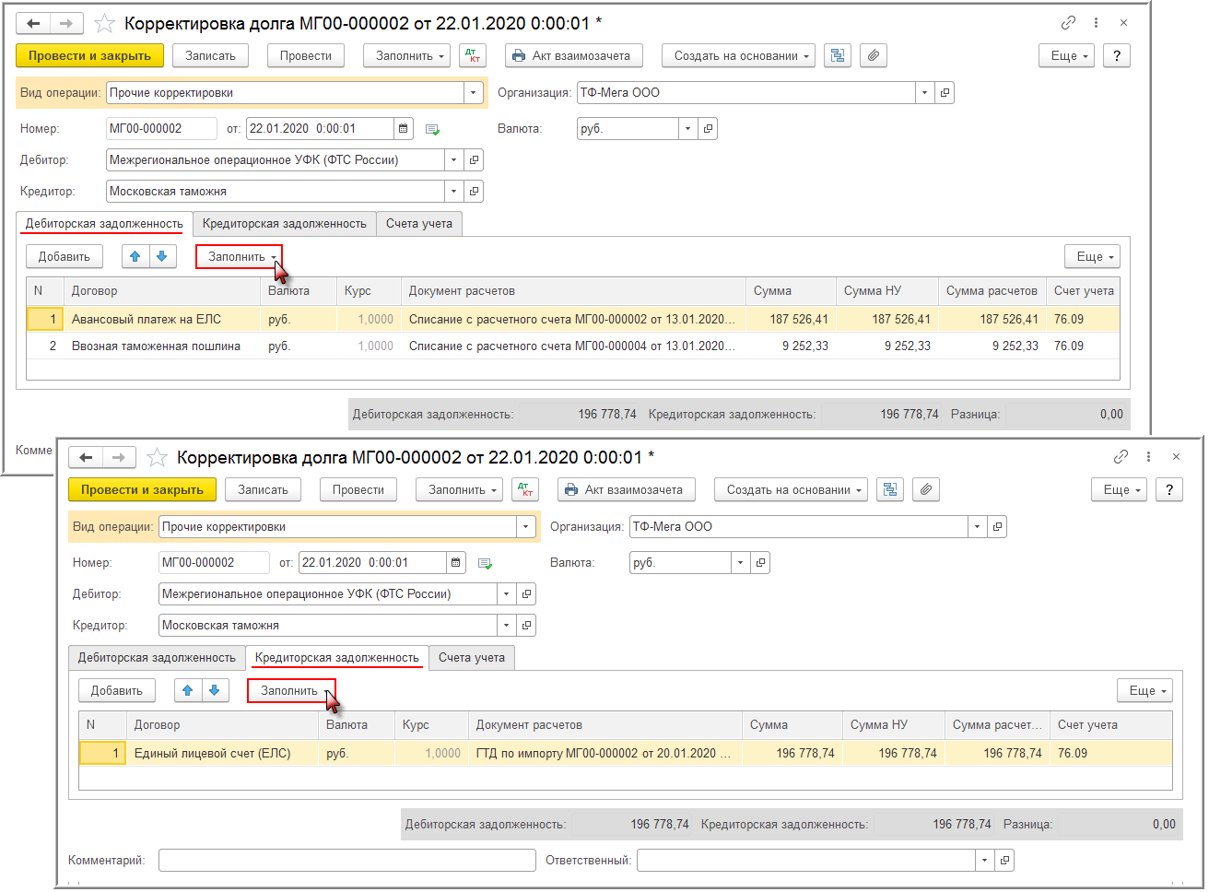This screenshot has height=892, width=1209.
Task: Open the table's Еще menu in the front window
Action: (x=1145, y=691)
